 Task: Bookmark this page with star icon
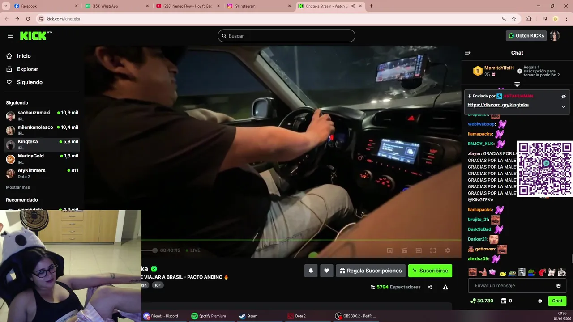[x=514, y=19]
